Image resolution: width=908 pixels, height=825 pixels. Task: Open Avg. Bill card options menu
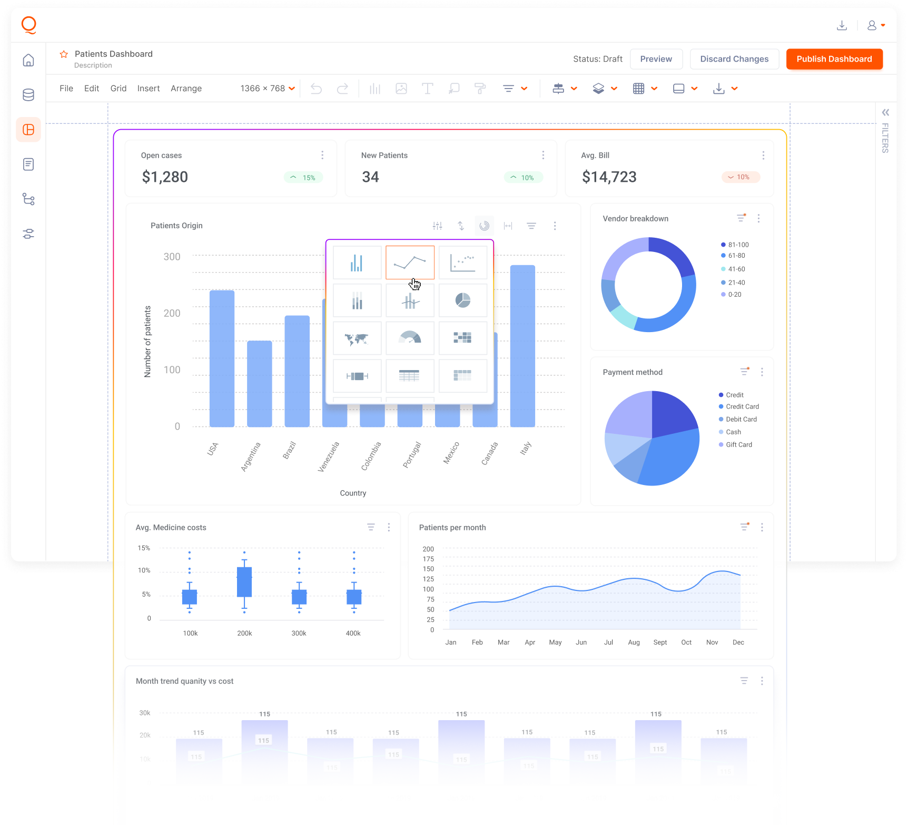coord(763,156)
